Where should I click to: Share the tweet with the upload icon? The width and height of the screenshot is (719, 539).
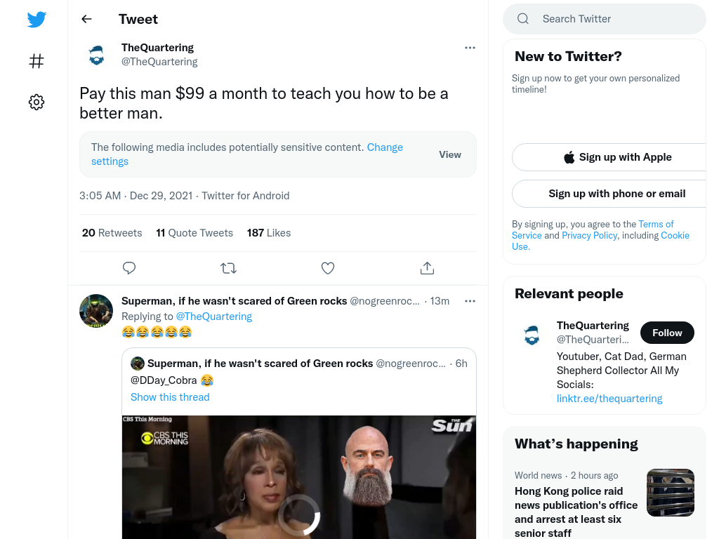pyautogui.click(x=428, y=268)
